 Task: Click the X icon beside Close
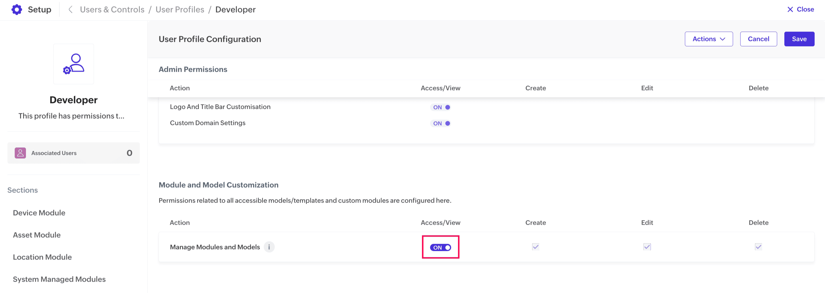click(790, 9)
